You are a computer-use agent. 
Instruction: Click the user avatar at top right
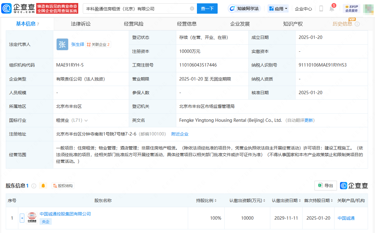368,9
